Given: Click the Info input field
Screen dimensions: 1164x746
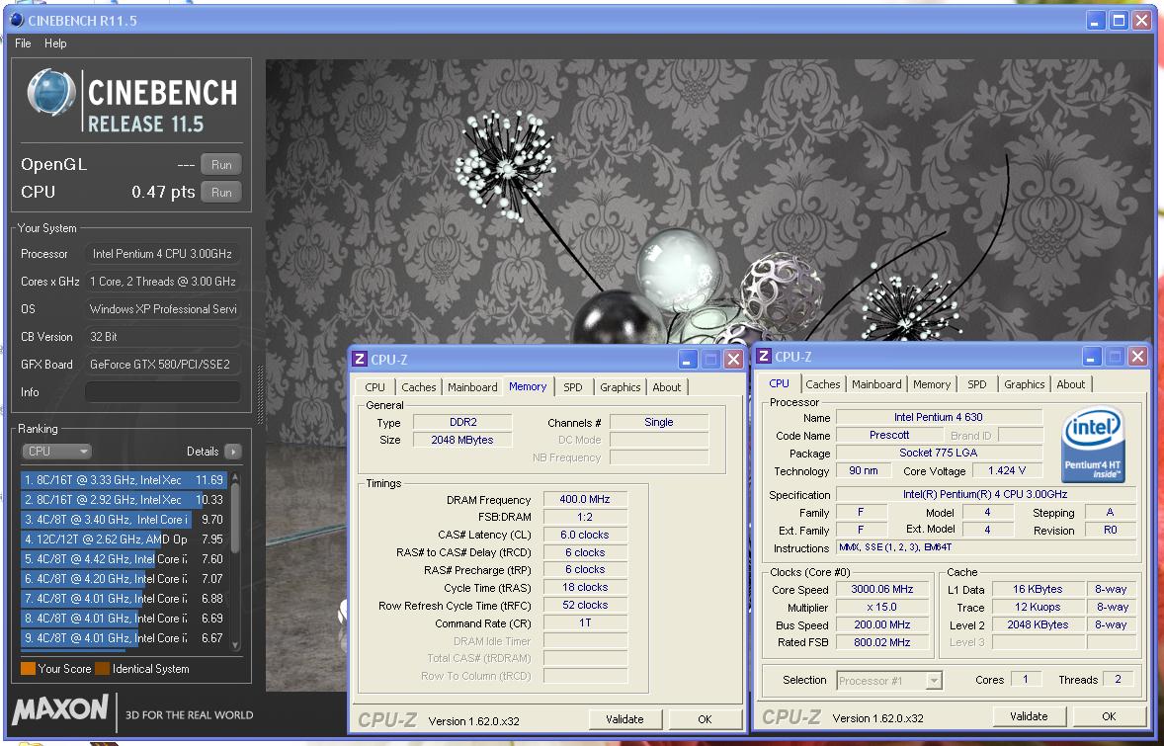Looking at the screenshot, I should (163, 392).
